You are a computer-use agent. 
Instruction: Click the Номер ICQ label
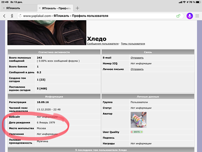(x=110, y=64)
